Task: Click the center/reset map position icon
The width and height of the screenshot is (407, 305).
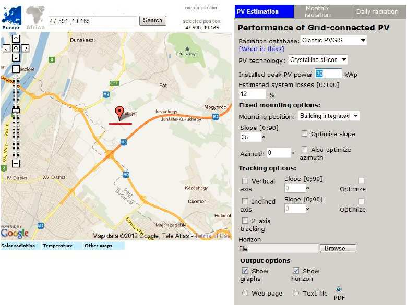Action: pyautogui.click(x=16, y=48)
